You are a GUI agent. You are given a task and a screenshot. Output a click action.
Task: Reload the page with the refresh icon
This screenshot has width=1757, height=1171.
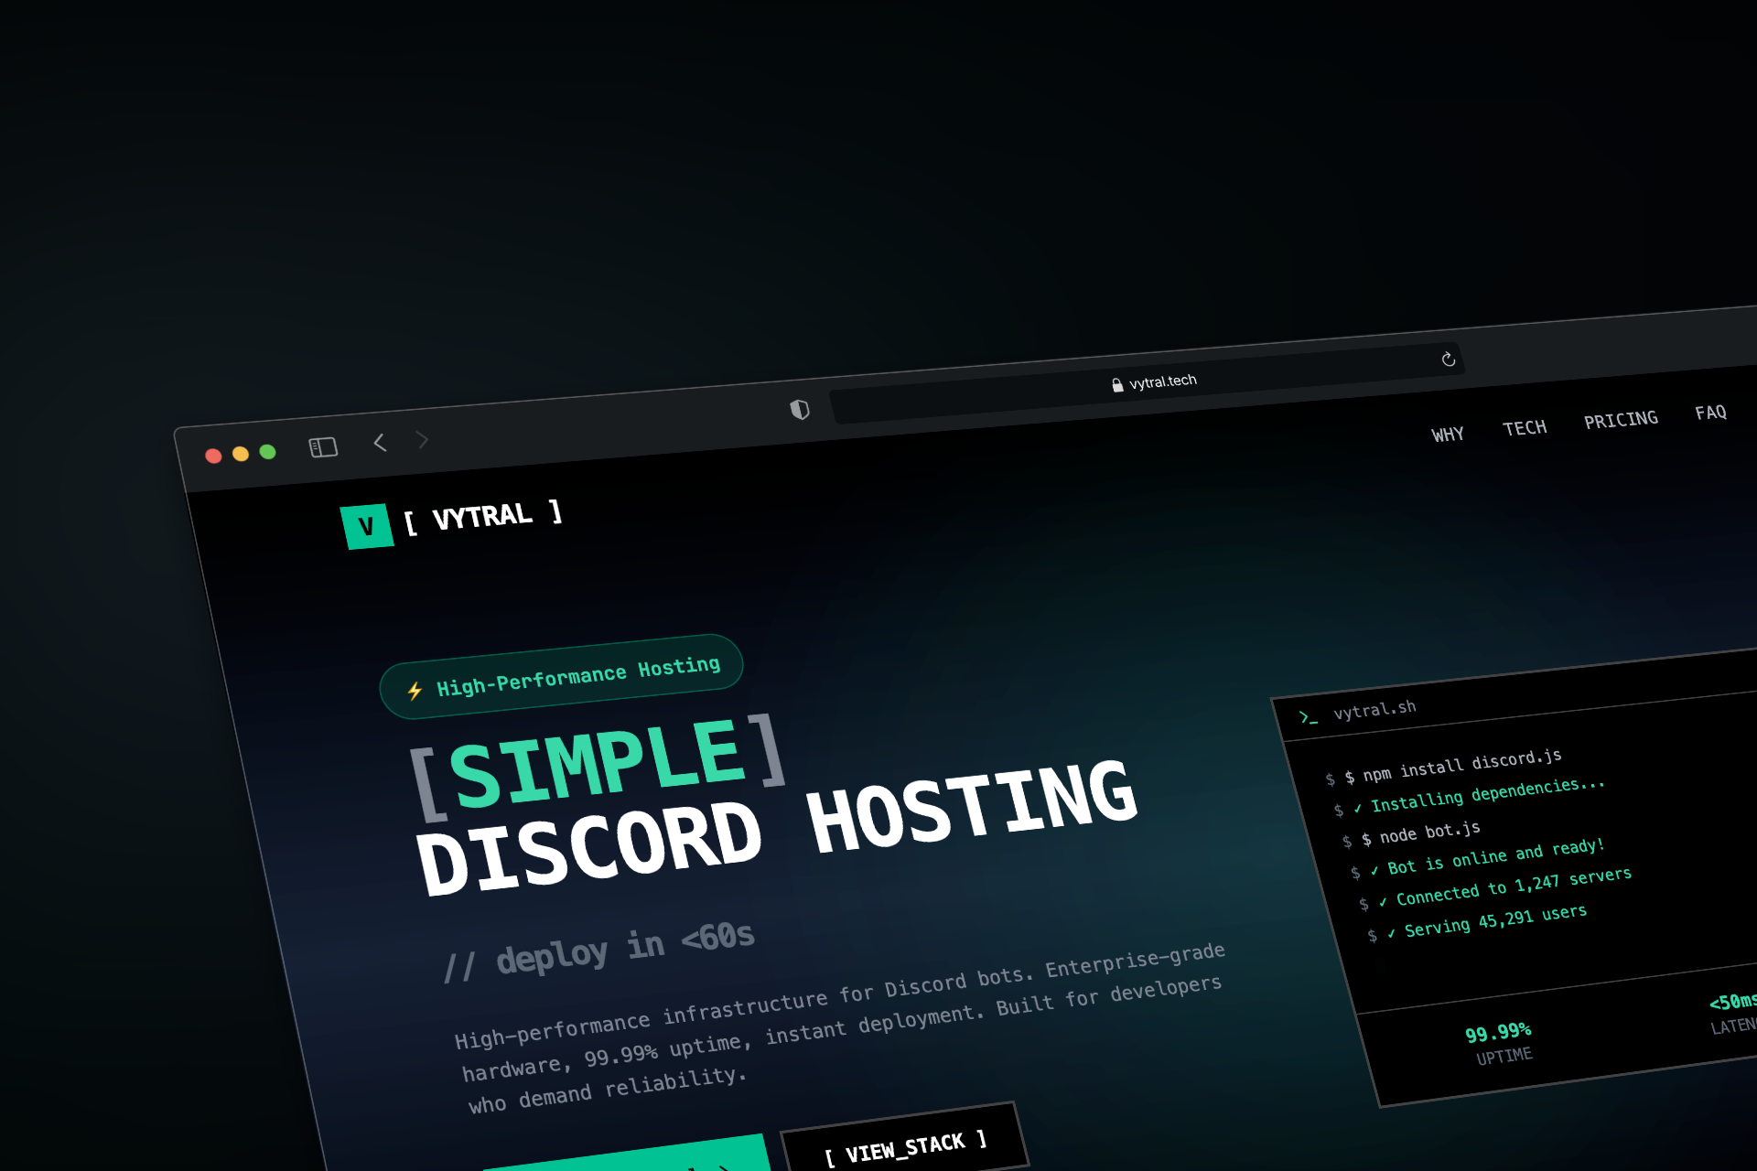click(x=1448, y=360)
